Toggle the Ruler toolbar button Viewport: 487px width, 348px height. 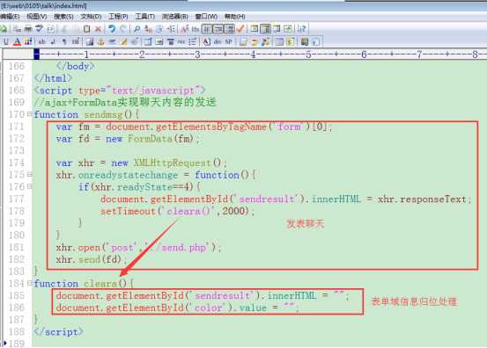229,29
